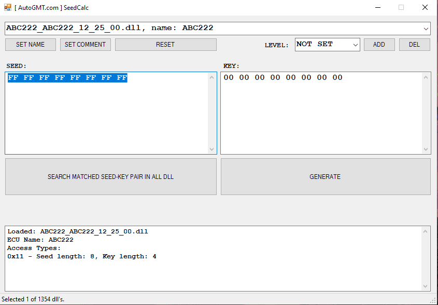Screen dimensions: 438x305
Task: Click the SEED box scroll down arrow
Action: 212,149
